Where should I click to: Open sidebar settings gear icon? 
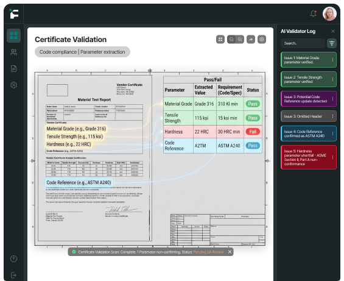pyautogui.click(x=13, y=85)
